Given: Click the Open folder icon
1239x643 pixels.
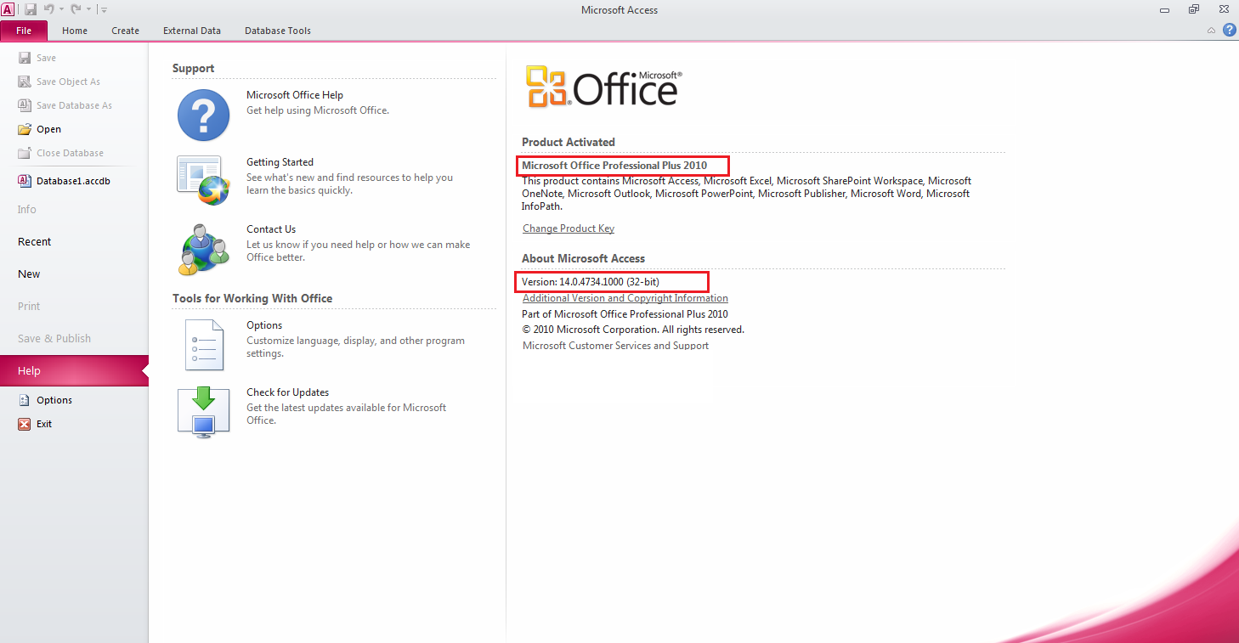Looking at the screenshot, I should coord(25,129).
